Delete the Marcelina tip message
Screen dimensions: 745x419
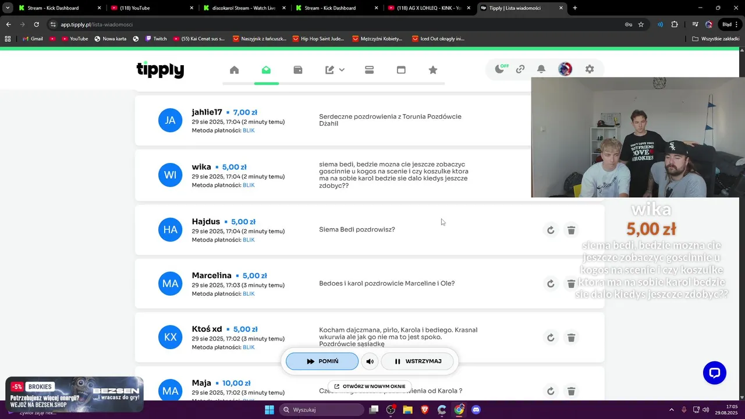tap(571, 283)
